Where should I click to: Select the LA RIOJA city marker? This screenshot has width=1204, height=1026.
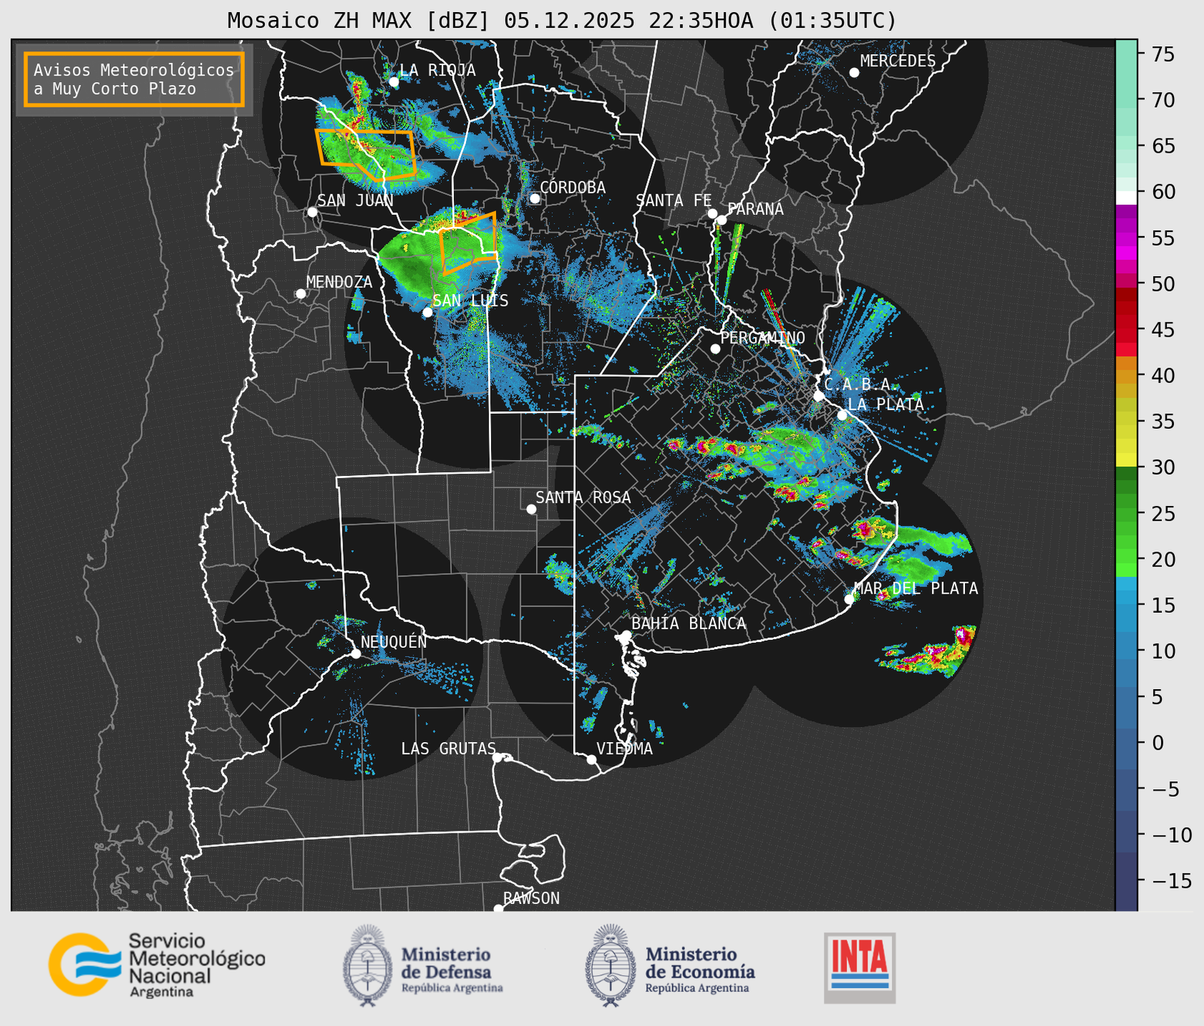tap(394, 82)
